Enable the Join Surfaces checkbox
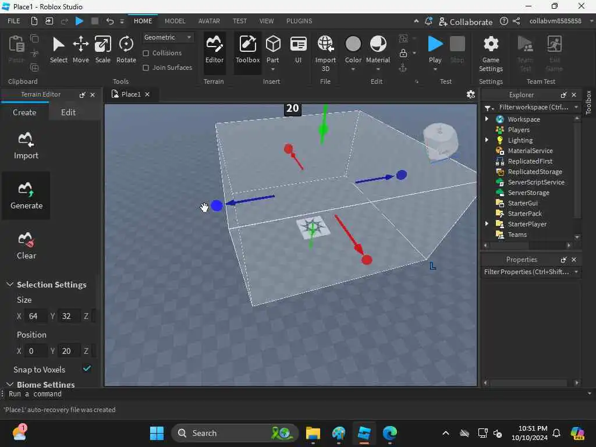596x447 pixels. [146, 68]
